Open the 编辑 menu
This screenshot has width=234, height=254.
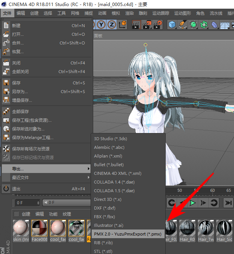[21, 13]
